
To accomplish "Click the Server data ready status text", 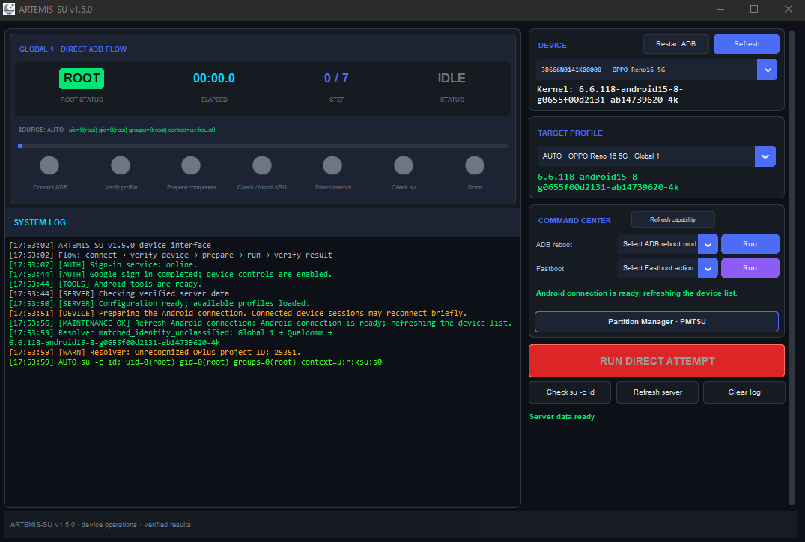I will tap(562, 417).
